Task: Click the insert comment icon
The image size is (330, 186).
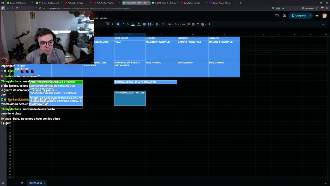Action: coord(188,24)
